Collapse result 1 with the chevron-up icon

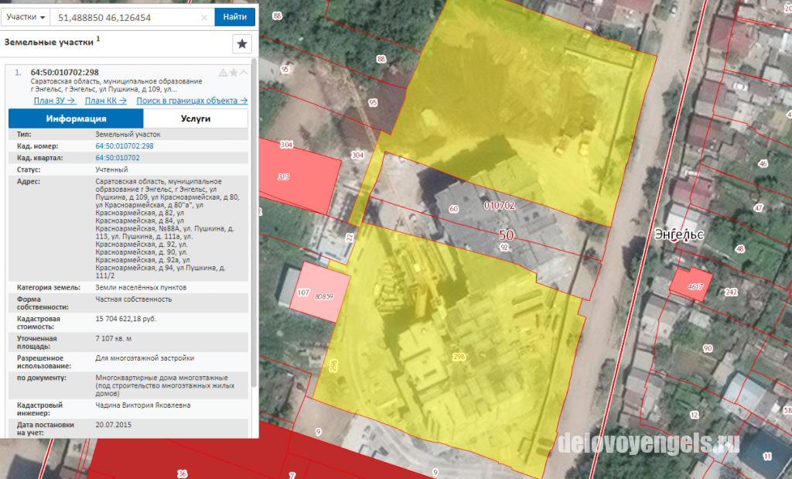pyautogui.click(x=244, y=73)
